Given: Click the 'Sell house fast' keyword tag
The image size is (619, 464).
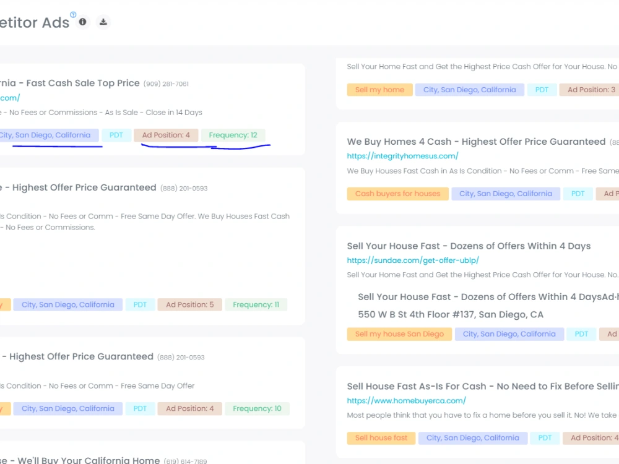Looking at the screenshot, I should (x=381, y=438).
